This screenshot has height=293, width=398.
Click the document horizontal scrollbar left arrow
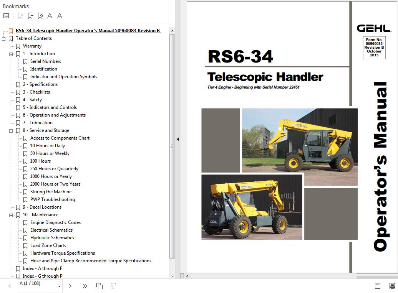pos(187,276)
